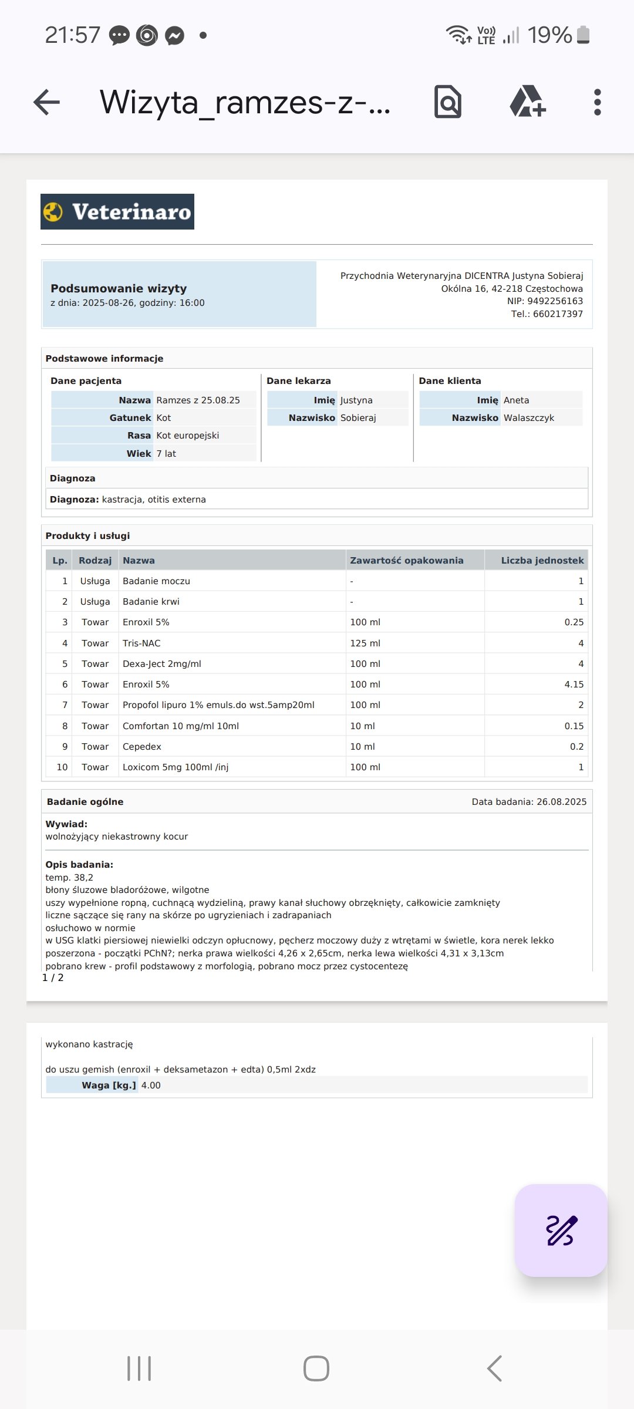This screenshot has width=634, height=1409.
Task: Tap the floating annotate pen button
Action: point(561,1230)
